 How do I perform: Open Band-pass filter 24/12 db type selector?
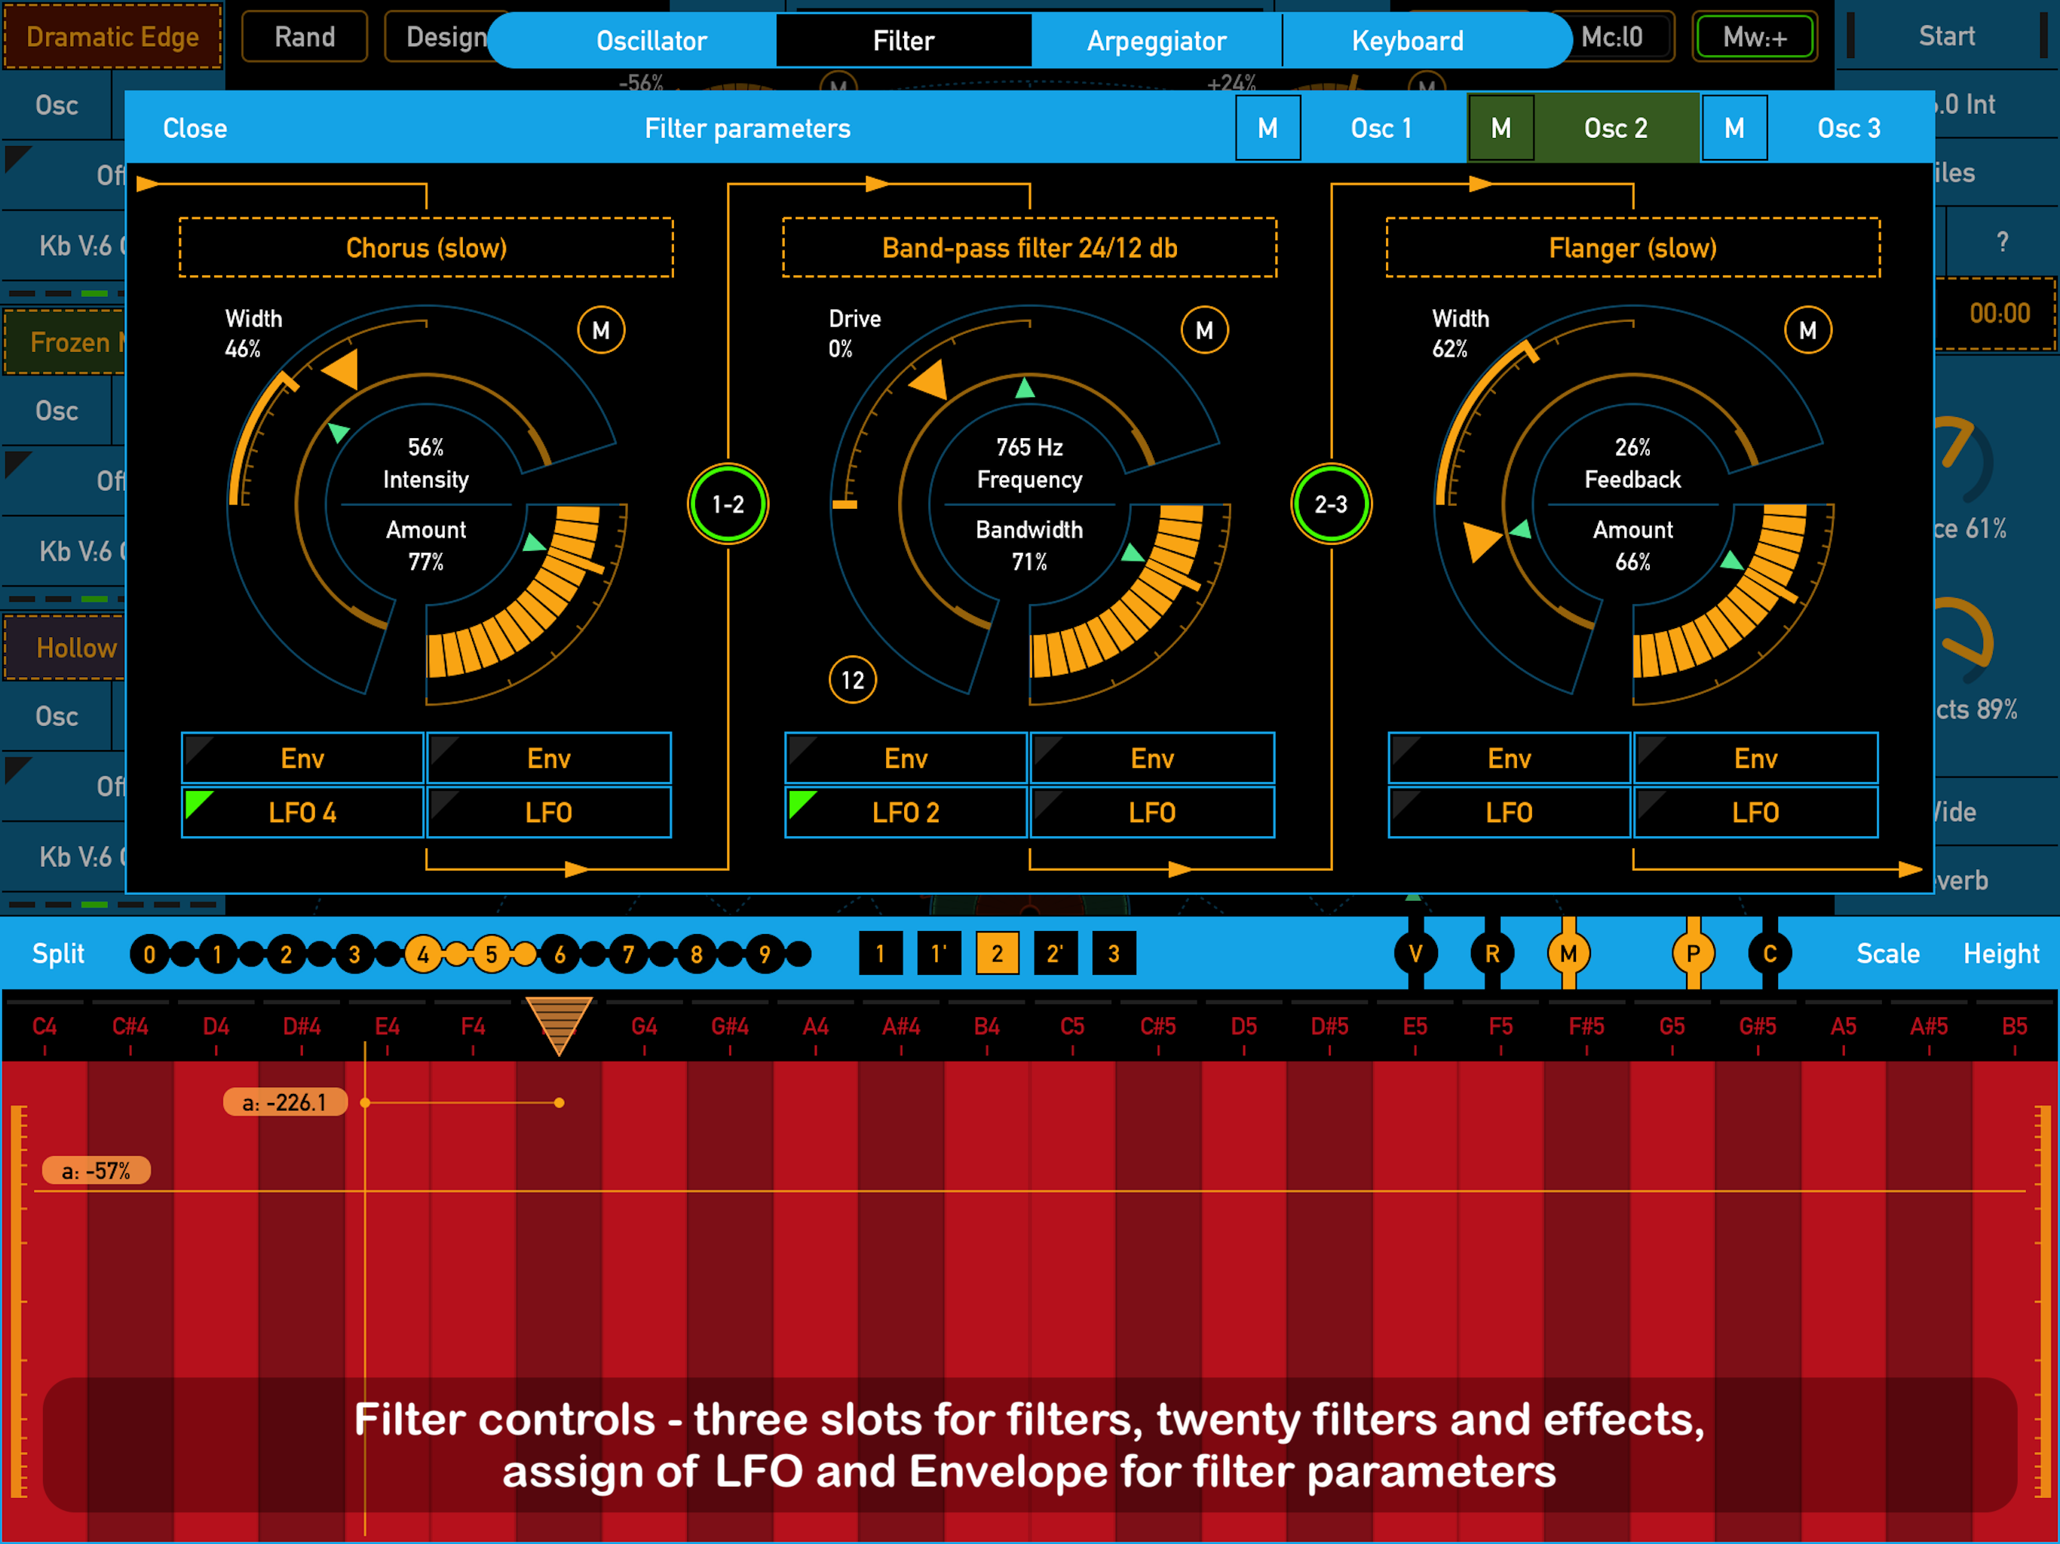coord(1029,248)
